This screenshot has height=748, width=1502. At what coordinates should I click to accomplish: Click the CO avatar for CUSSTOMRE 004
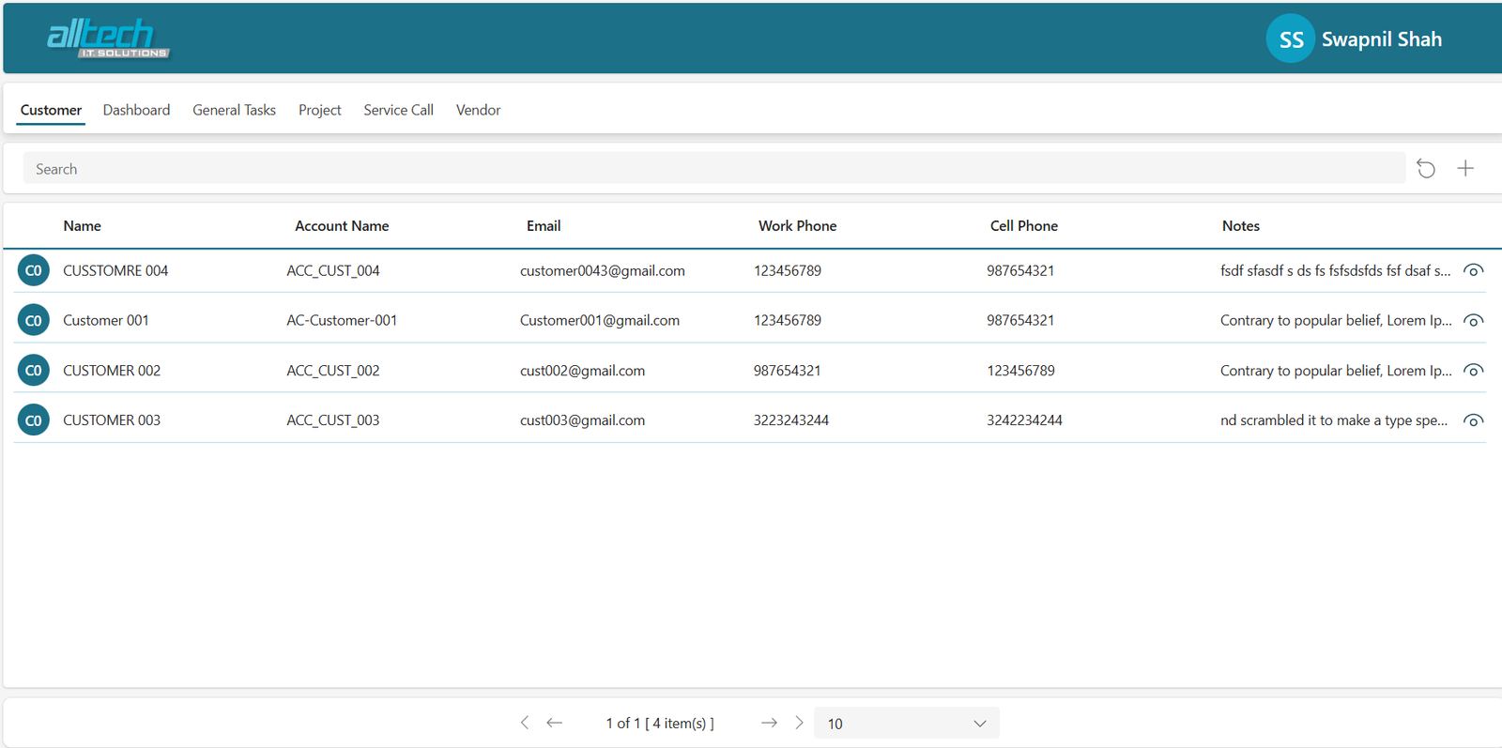coord(34,270)
